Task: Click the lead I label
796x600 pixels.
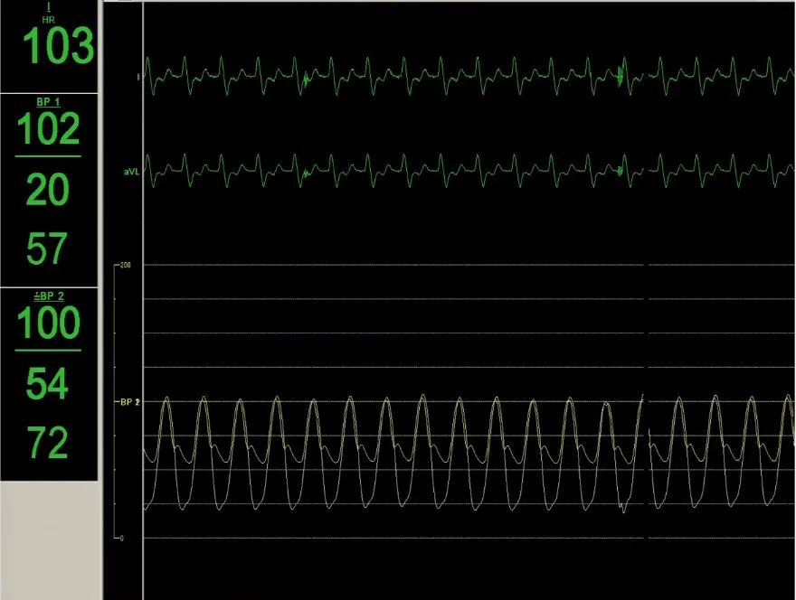Action: [138, 77]
